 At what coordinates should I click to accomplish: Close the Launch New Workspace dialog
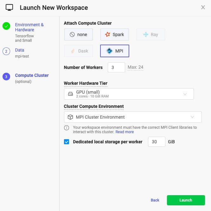pos(203,7)
